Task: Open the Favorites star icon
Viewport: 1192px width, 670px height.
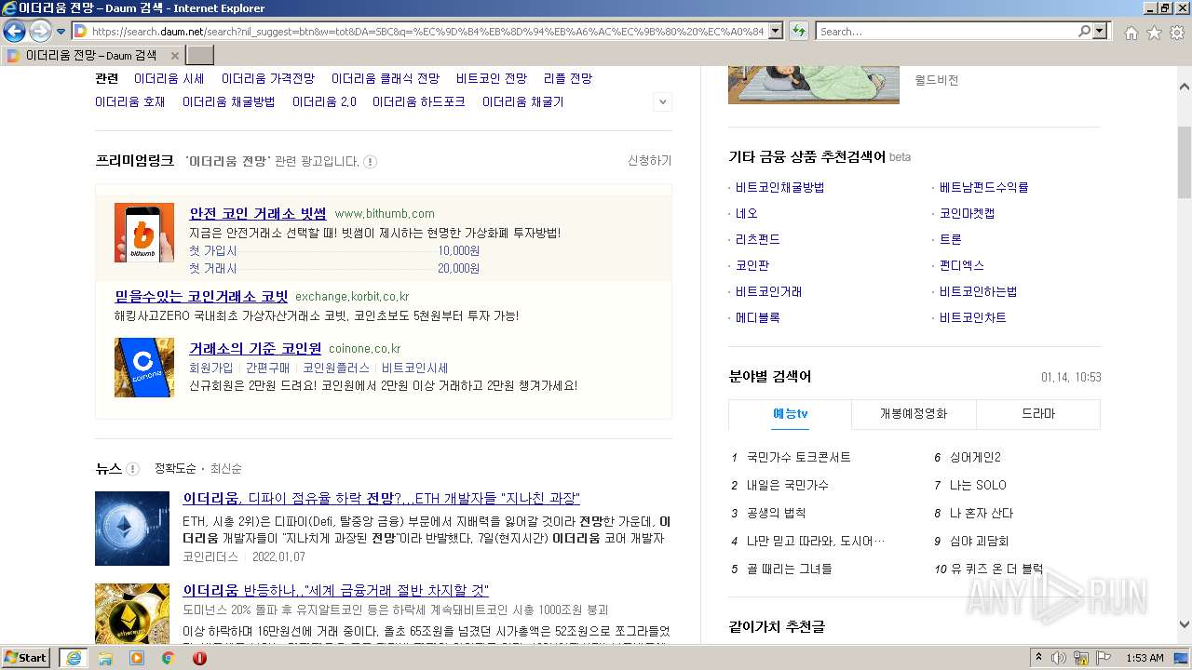Action: tap(1154, 33)
